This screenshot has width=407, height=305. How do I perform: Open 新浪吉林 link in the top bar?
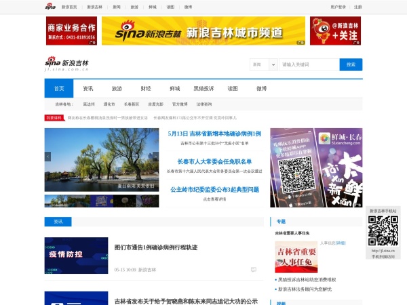pyautogui.click(x=94, y=7)
